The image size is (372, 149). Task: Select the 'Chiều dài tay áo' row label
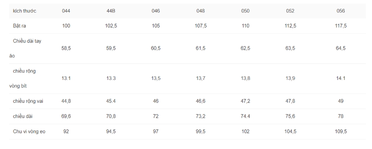click(x=25, y=48)
